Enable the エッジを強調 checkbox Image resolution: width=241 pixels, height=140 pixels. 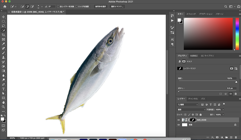pyautogui.click(x=76, y=6)
